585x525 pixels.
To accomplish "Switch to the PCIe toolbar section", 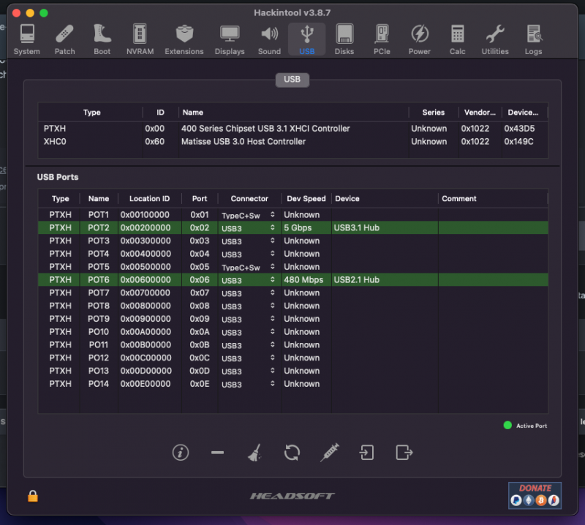I will click(x=382, y=39).
